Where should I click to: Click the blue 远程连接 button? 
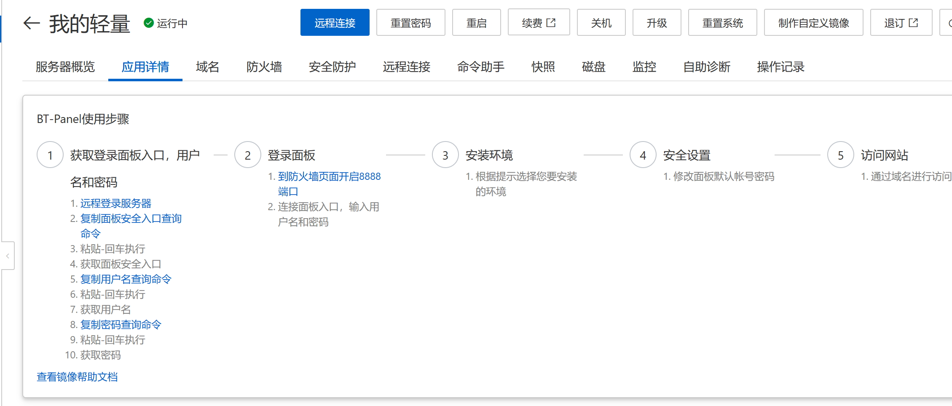tap(335, 23)
